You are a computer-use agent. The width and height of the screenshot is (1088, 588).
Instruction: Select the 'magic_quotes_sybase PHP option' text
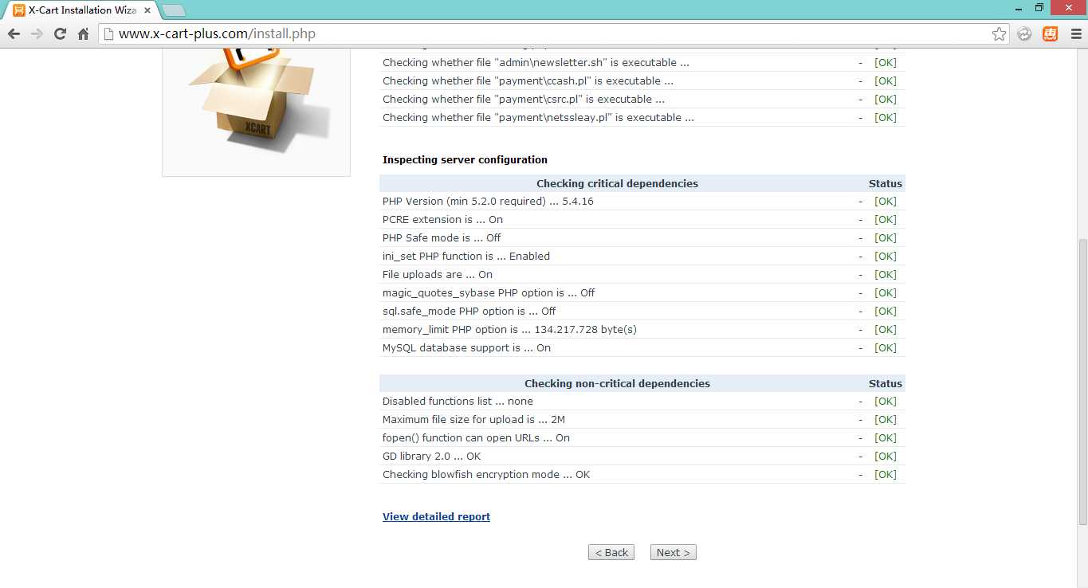(489, 293)
